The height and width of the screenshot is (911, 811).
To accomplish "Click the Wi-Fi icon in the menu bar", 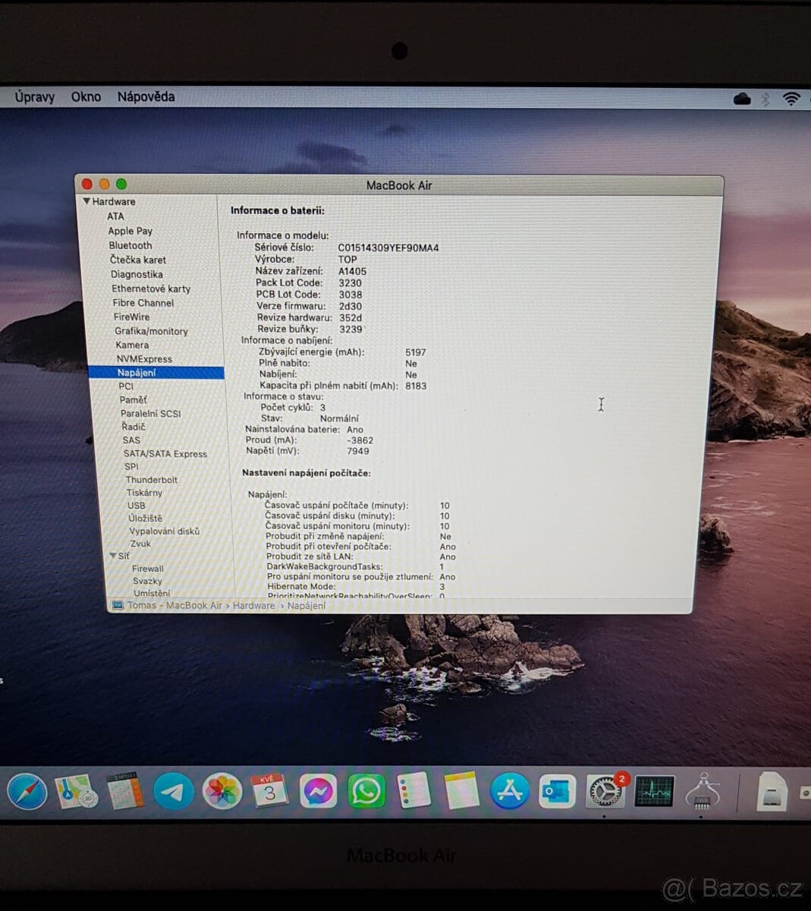I will click(791, 97).
